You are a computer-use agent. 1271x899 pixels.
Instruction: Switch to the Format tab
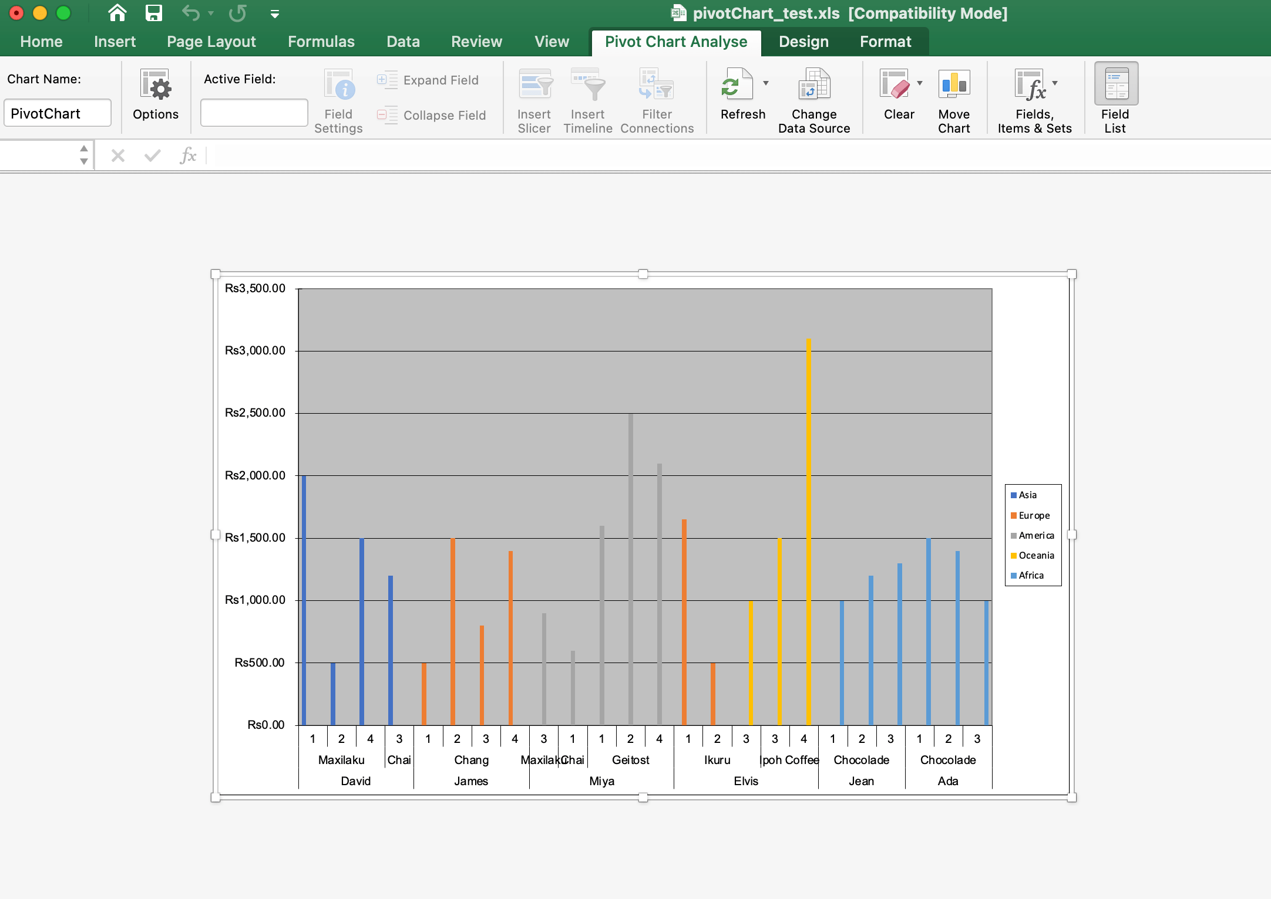click(885, 41)
